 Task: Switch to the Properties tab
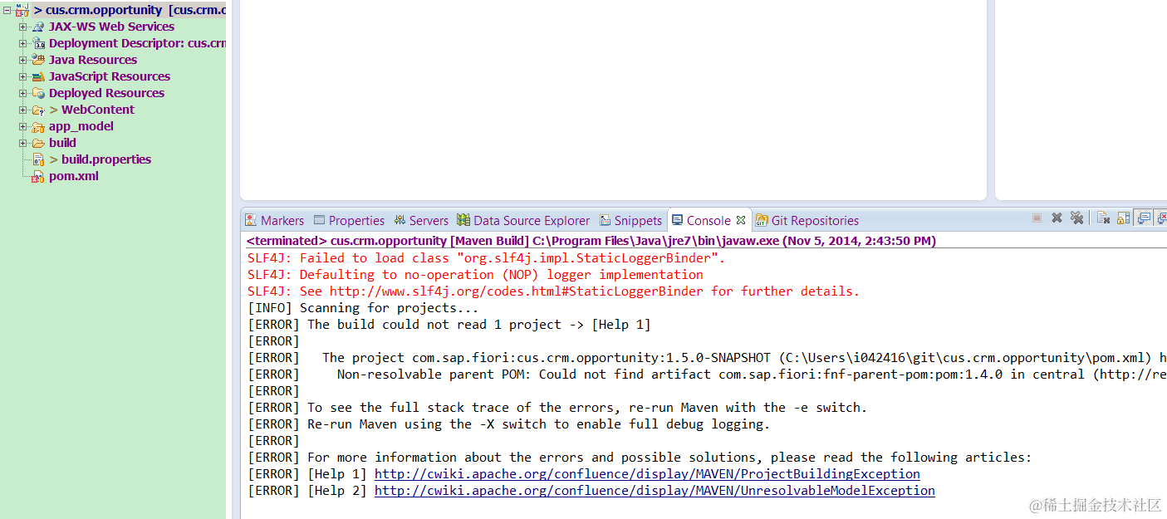349,220
